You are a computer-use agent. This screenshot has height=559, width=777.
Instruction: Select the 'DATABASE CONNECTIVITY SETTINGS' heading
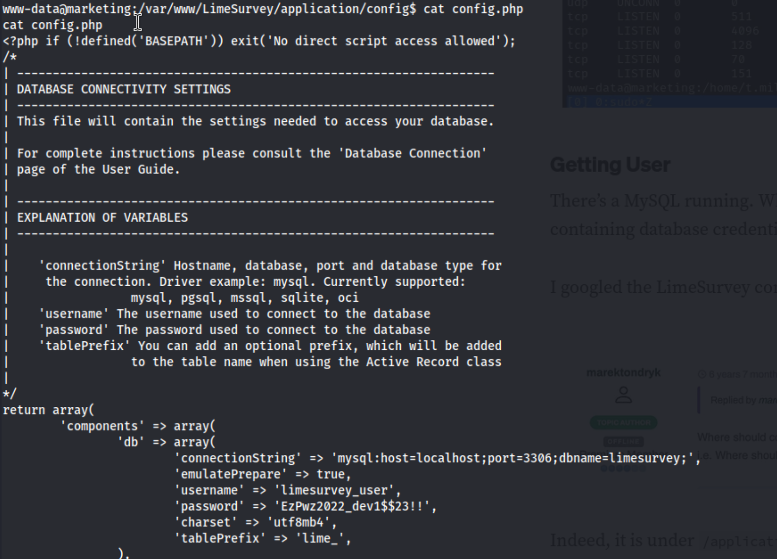tap(124, 89)
